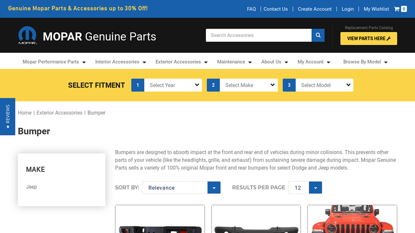Image resolution: width=415 pixels, height=233 pixels.
Task: Open the Reviews side tab
Action: (x=7, y=116)
